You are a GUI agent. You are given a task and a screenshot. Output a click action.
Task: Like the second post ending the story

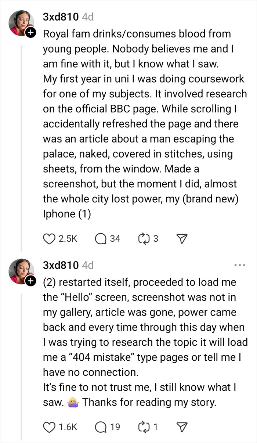click(49, 427)
